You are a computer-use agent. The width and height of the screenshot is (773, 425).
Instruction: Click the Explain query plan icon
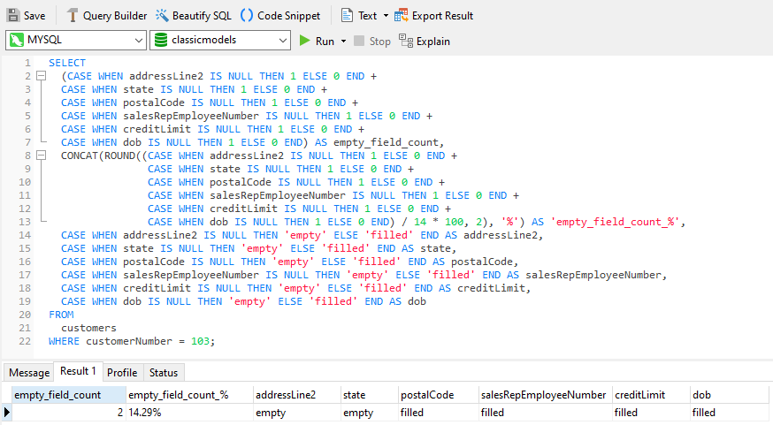(406, 41)
